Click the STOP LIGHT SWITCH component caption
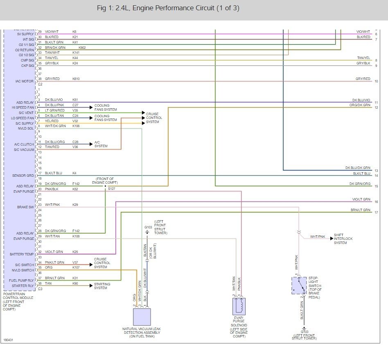The width and height of the screenshot is (388, 351). (315, 287)
